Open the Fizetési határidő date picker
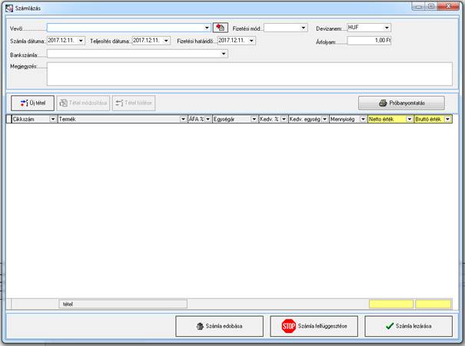The height and width of the screenshot is (346, 465). (x=252, y=40)
